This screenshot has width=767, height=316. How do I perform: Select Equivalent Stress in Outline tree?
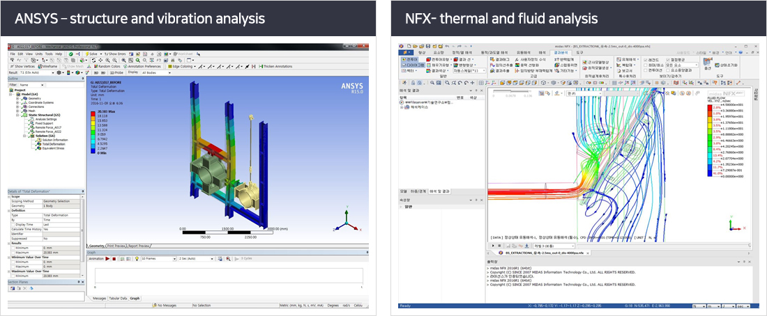tap(52, 148)
